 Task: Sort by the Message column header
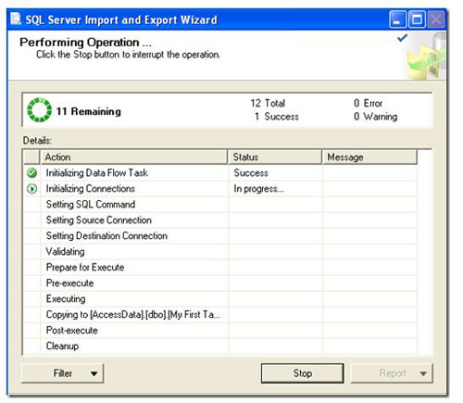tap(369, 157)
